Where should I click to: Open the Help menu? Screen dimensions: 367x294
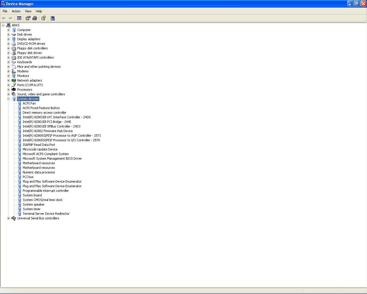point(39,11)
